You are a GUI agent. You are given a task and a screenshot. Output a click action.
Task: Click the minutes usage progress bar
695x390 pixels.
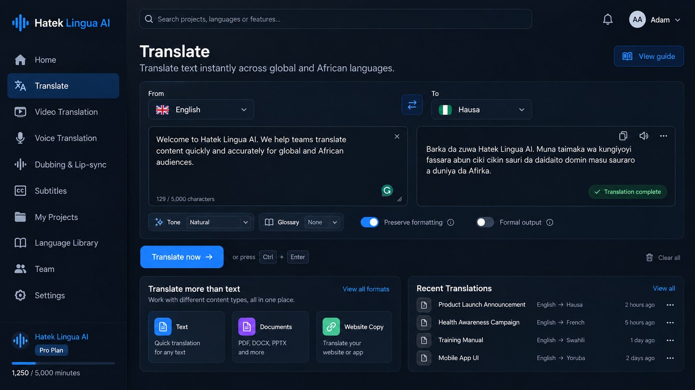63,364
